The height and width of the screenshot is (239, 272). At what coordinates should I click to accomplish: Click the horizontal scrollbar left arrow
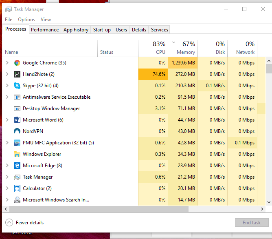[6, 209]
